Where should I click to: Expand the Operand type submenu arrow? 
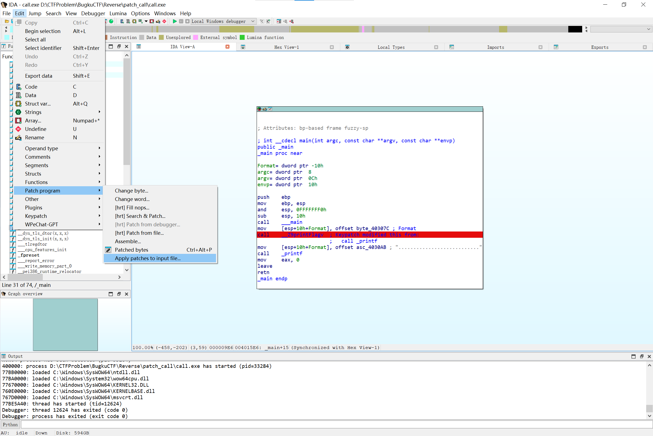[99, 148]
